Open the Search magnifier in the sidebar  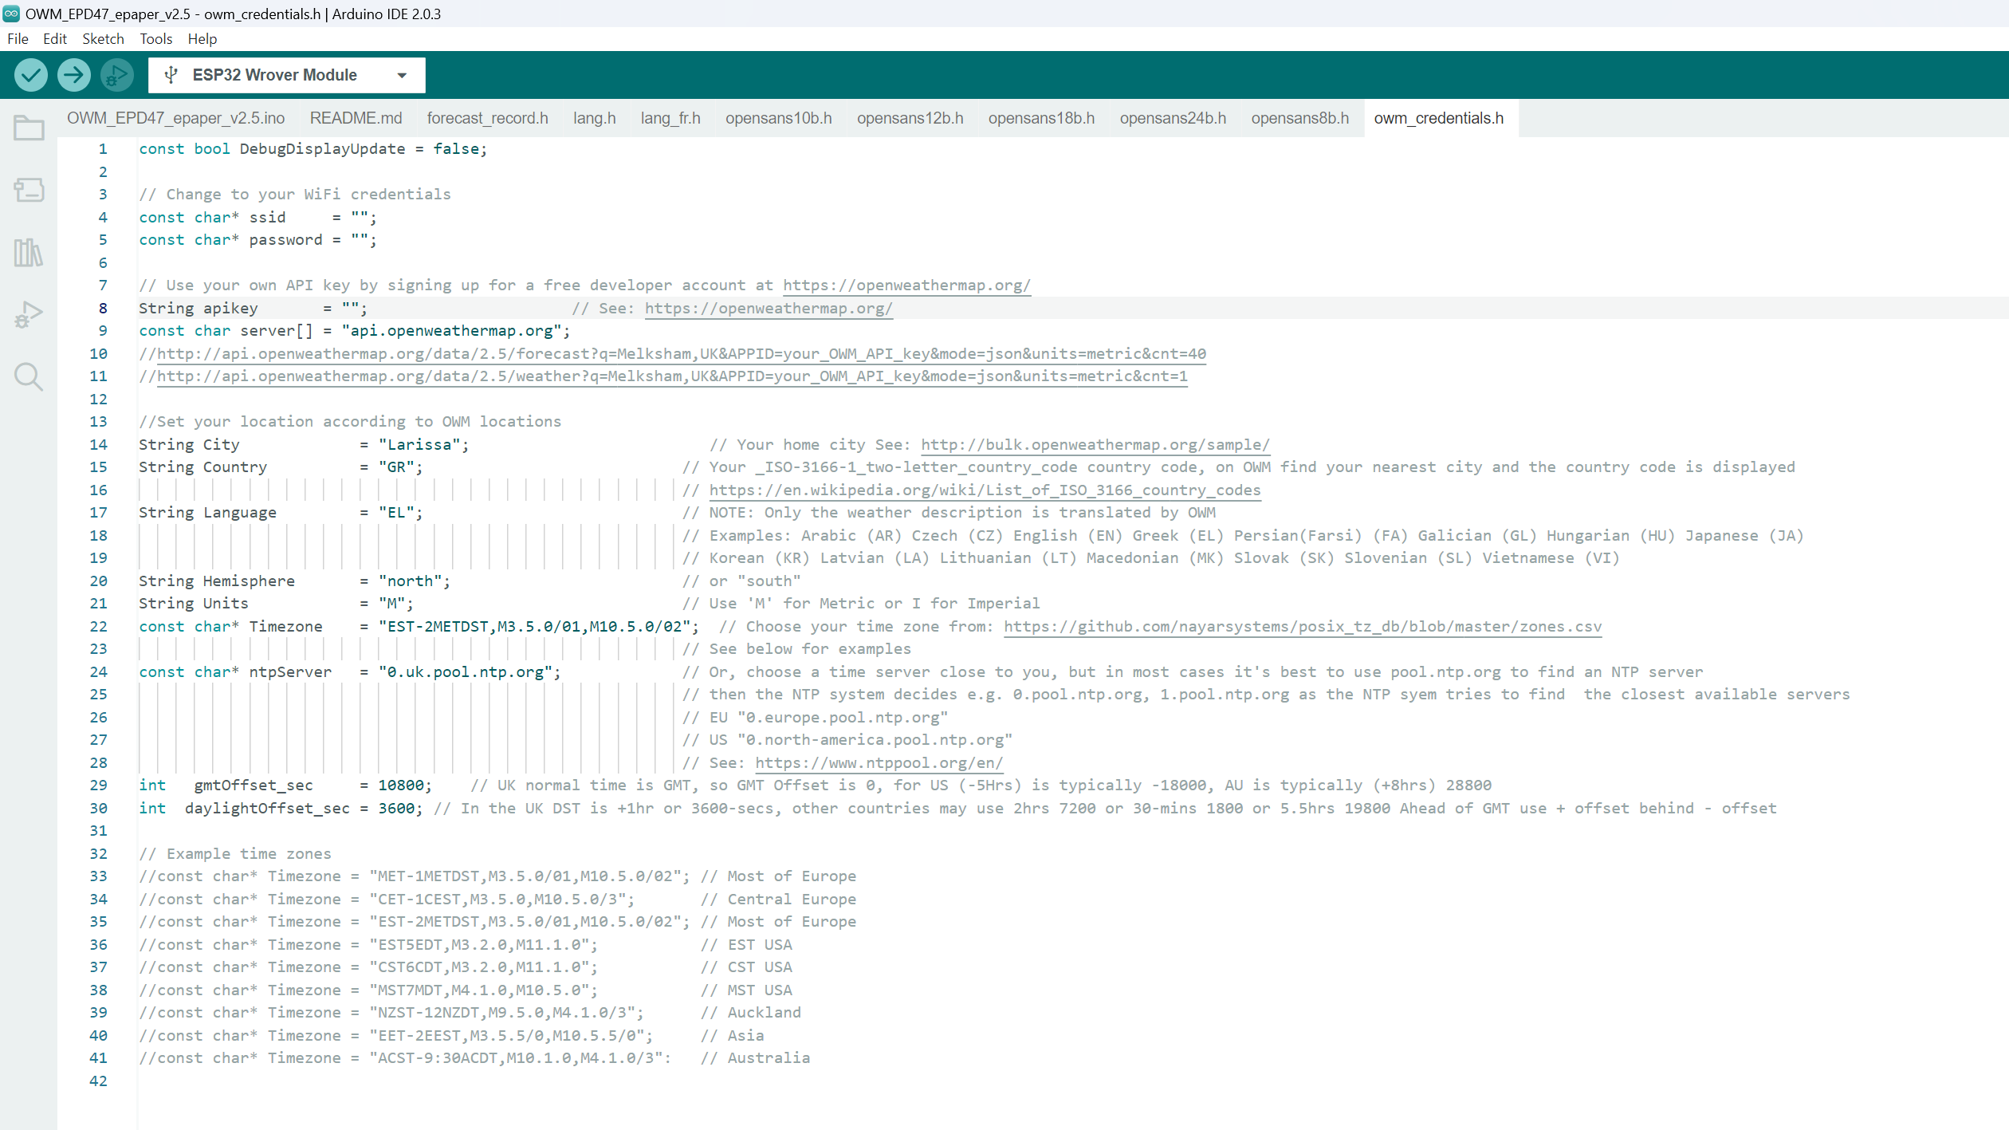[29, 376]
